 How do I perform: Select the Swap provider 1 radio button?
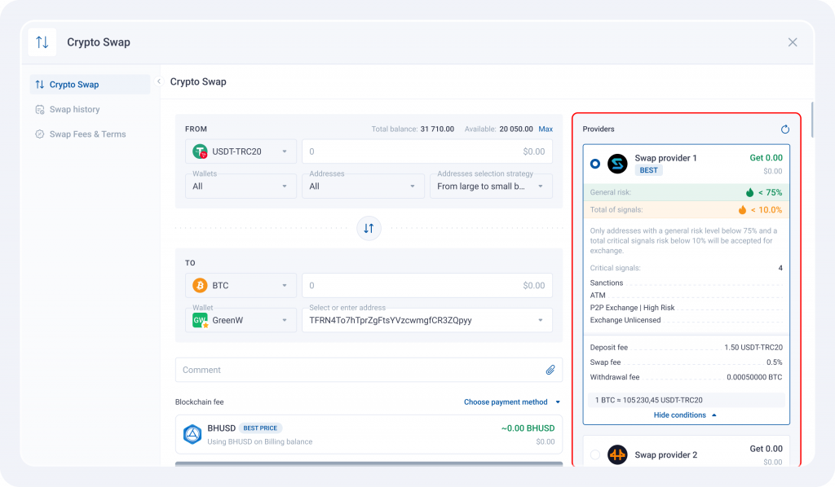click(x=595, y=164)
